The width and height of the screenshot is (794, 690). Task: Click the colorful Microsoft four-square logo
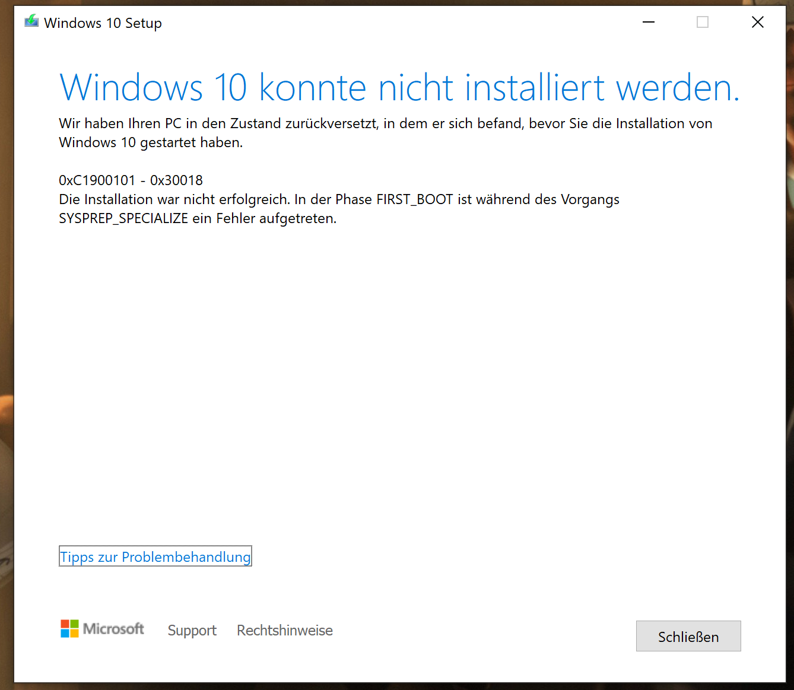pos(69,629)
